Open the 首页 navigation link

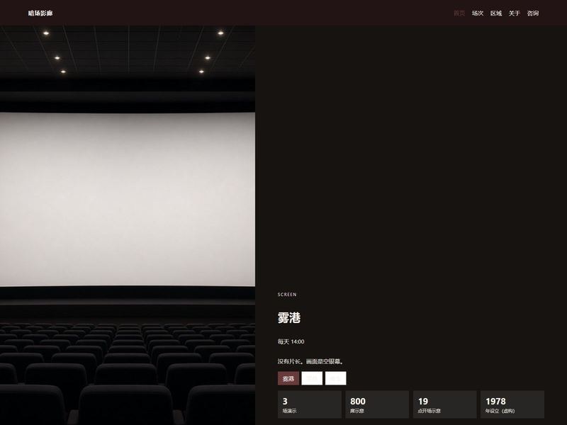(x=459, y=13)
